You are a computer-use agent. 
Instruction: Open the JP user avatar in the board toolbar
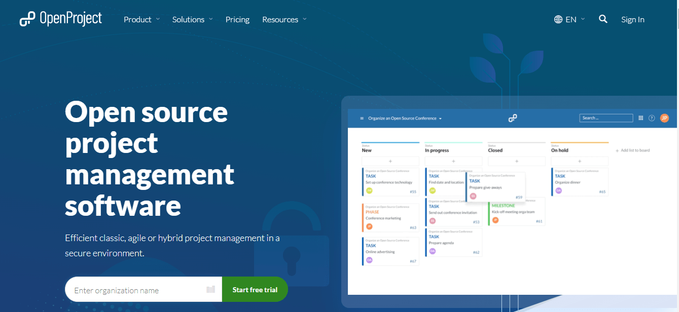click(x=664, y=118)
